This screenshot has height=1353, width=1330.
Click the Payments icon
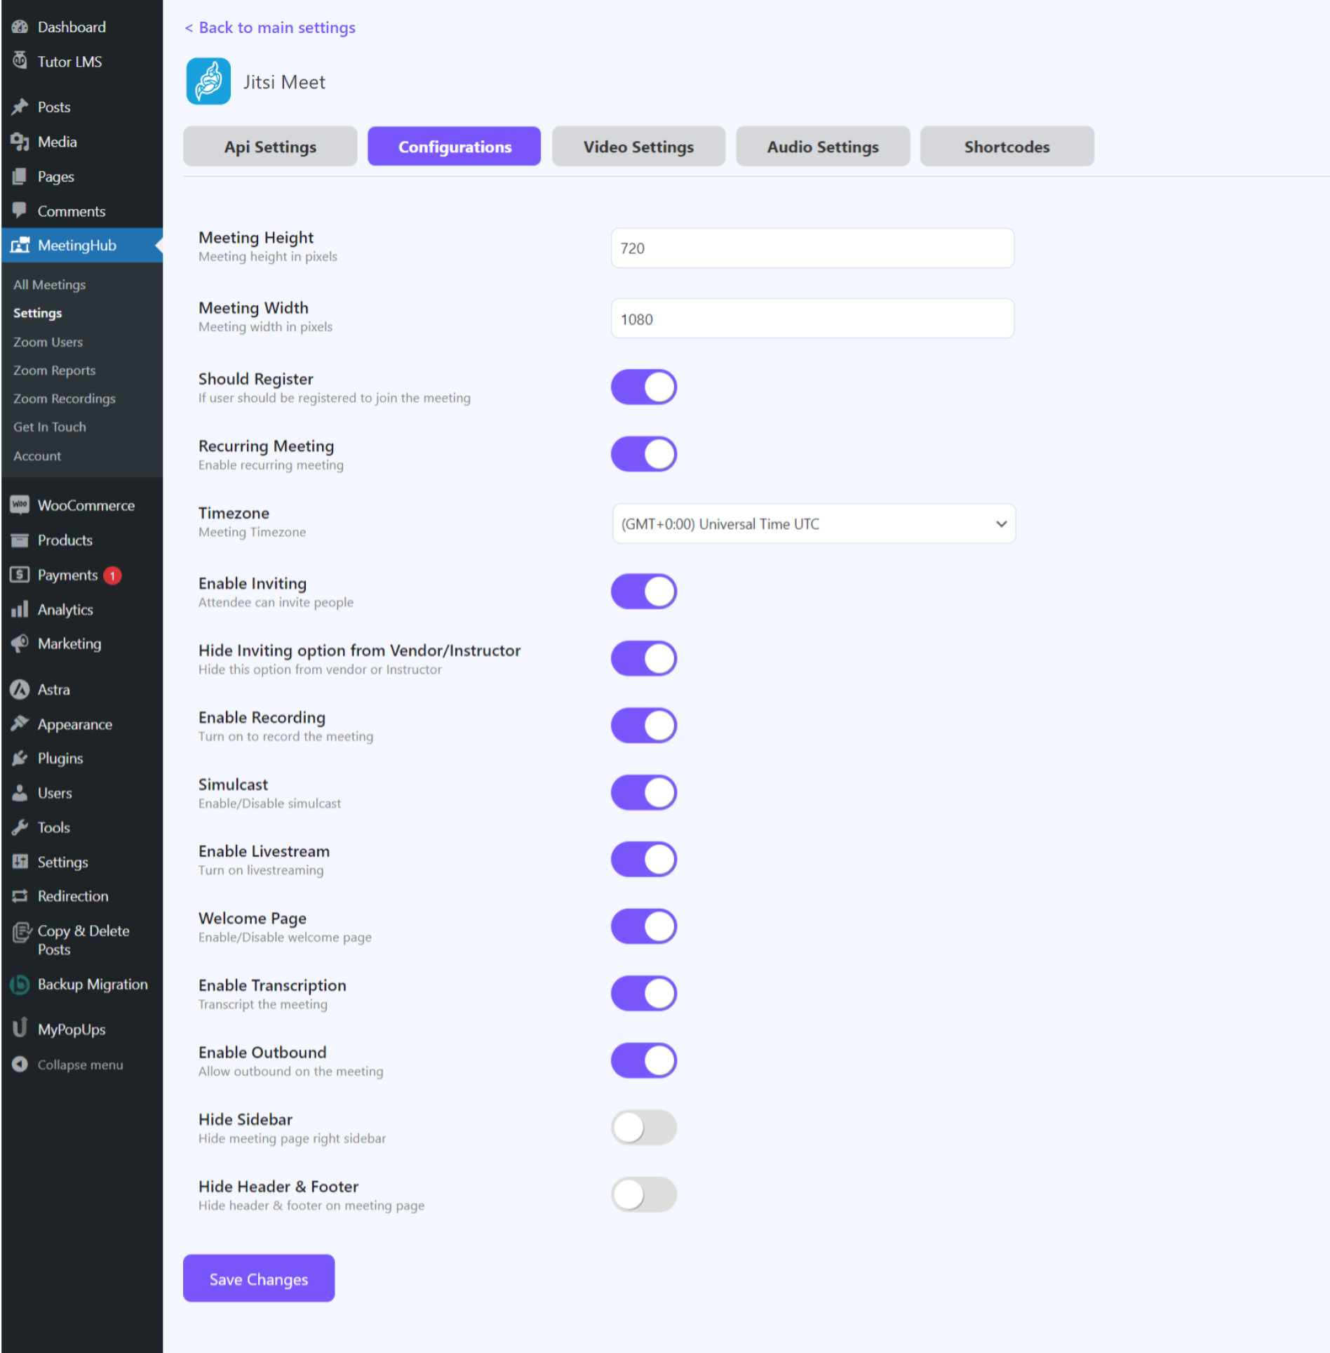(20, 574)
